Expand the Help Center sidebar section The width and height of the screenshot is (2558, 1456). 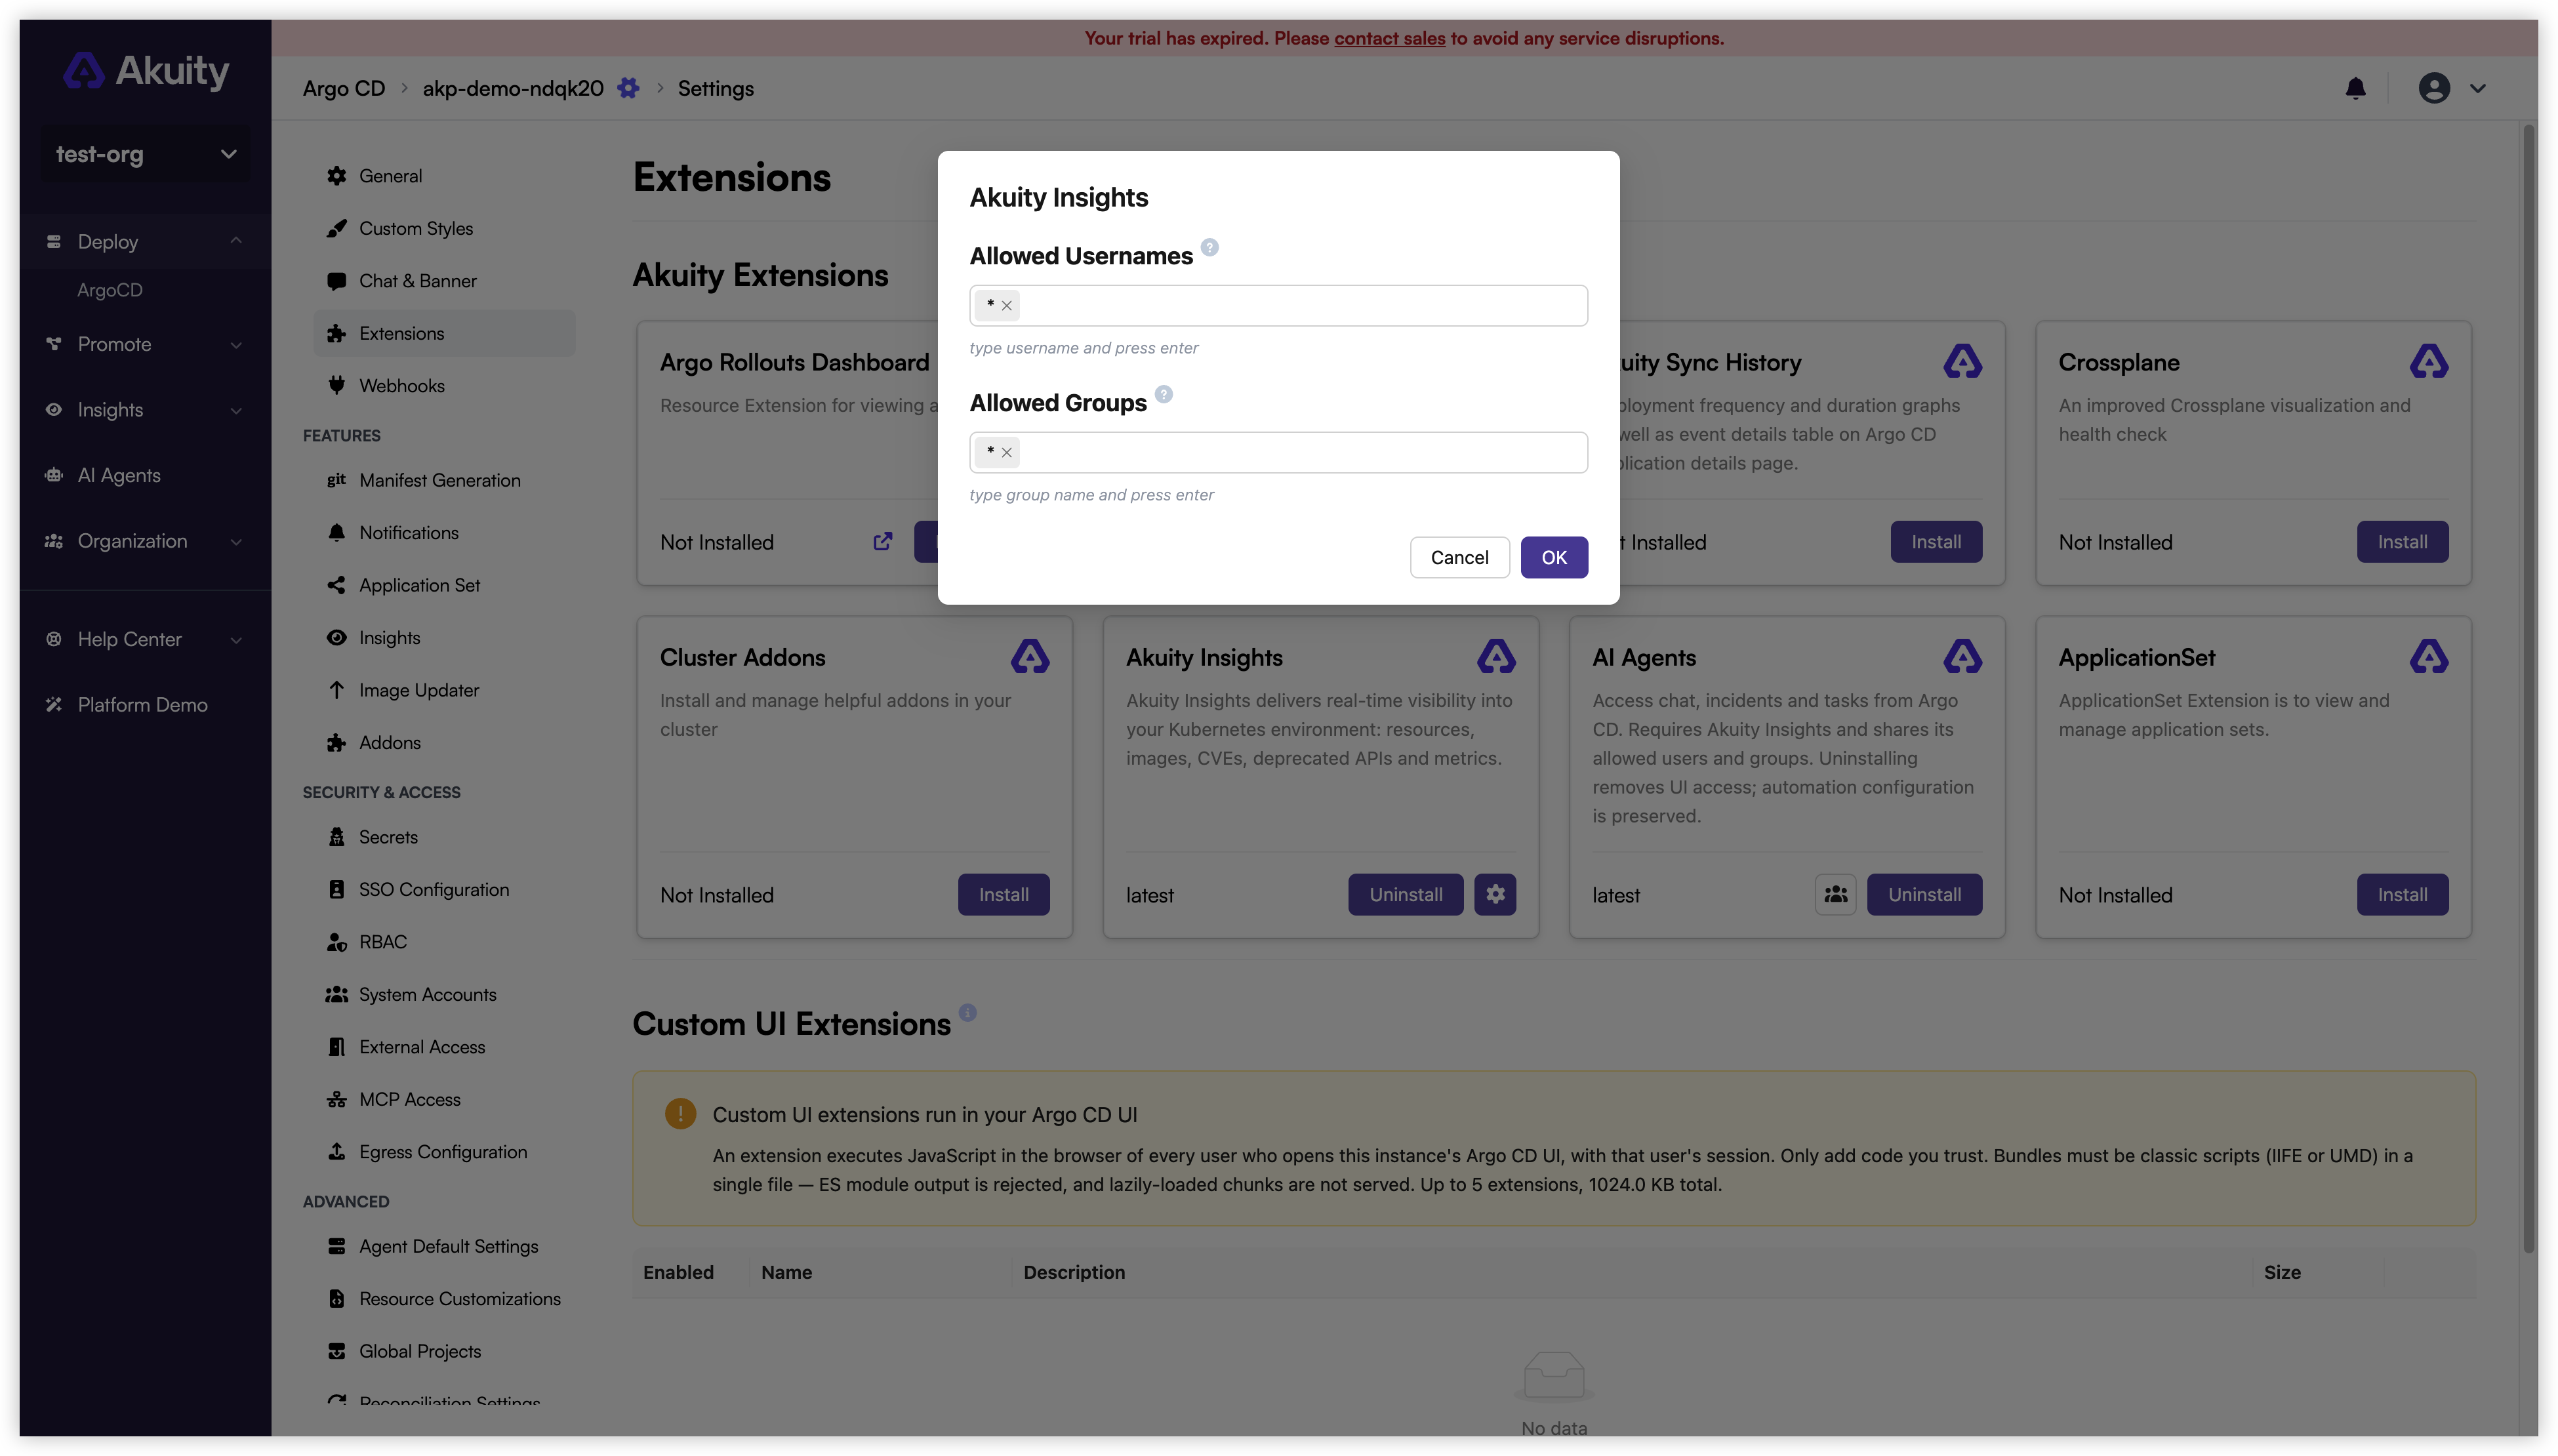click(145, 639)
